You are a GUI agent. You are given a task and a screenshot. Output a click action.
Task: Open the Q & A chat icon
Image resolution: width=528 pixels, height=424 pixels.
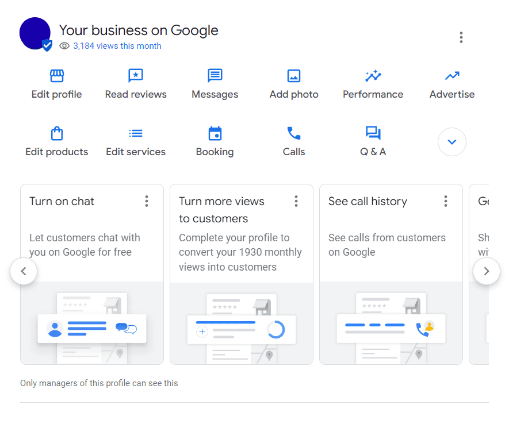point(373,133)
